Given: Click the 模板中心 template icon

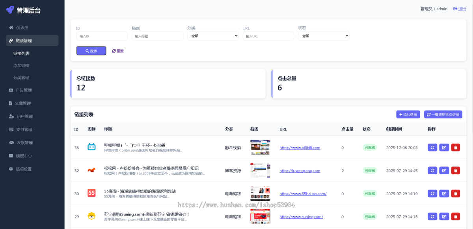Looking at the screenshot, I should (11, 155).
